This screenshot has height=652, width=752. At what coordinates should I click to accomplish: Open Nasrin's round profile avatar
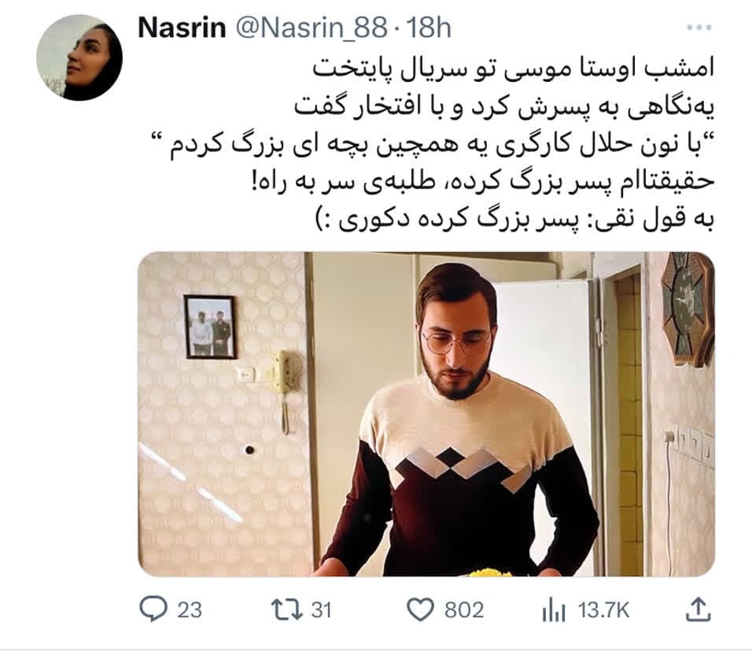[79, 57]
